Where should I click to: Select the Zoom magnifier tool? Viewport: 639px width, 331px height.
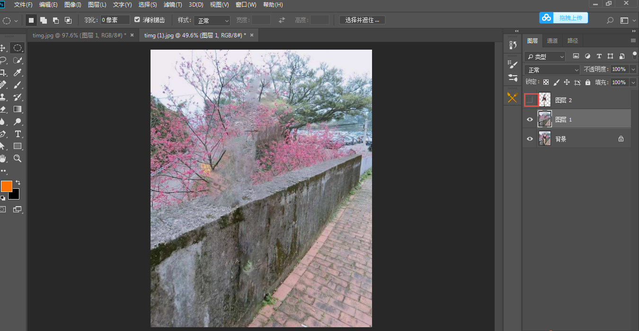[x=18, y=158]
